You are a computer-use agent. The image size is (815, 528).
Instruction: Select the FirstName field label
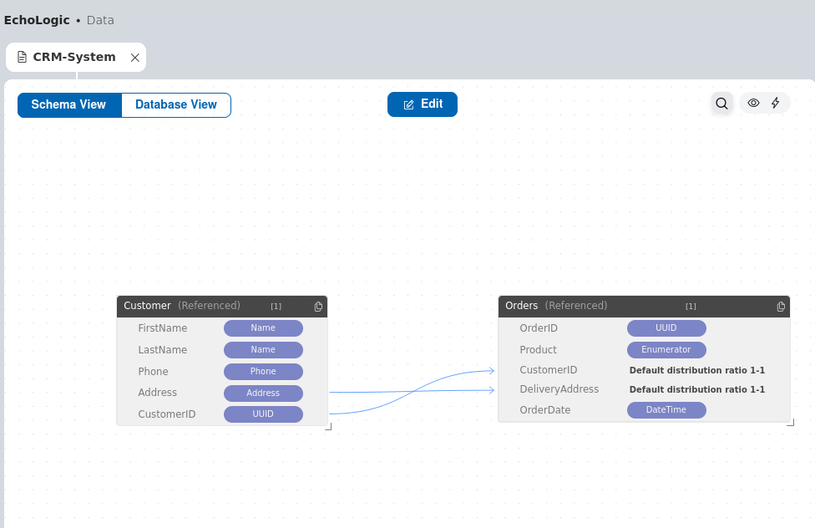(x=163, y=328)
